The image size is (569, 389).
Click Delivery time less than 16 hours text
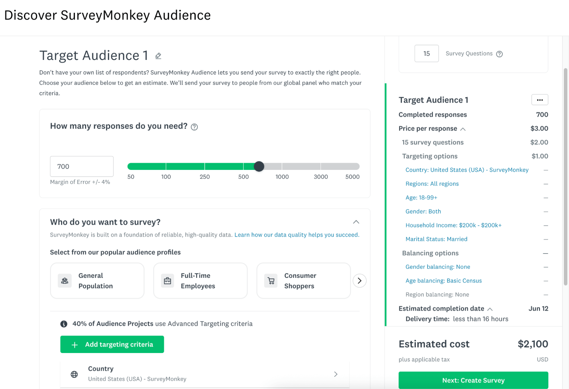point(457,319)
